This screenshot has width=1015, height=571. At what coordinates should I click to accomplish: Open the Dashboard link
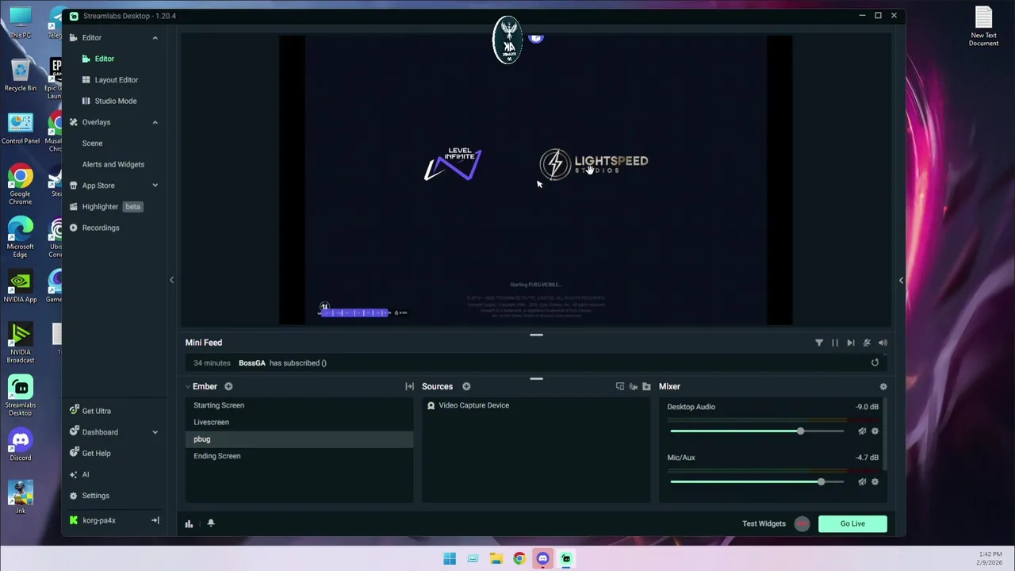[100, 432]
